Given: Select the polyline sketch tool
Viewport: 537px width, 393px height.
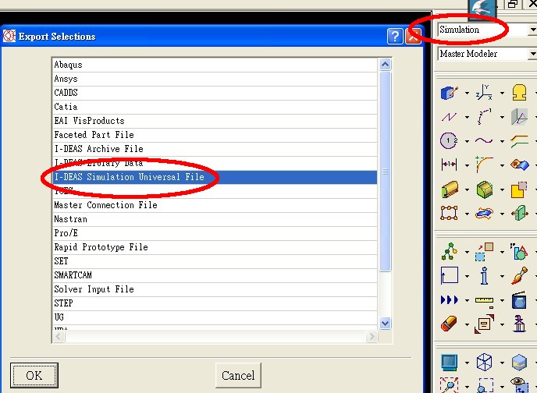Looking at the screenshot, I should [449, 117].
